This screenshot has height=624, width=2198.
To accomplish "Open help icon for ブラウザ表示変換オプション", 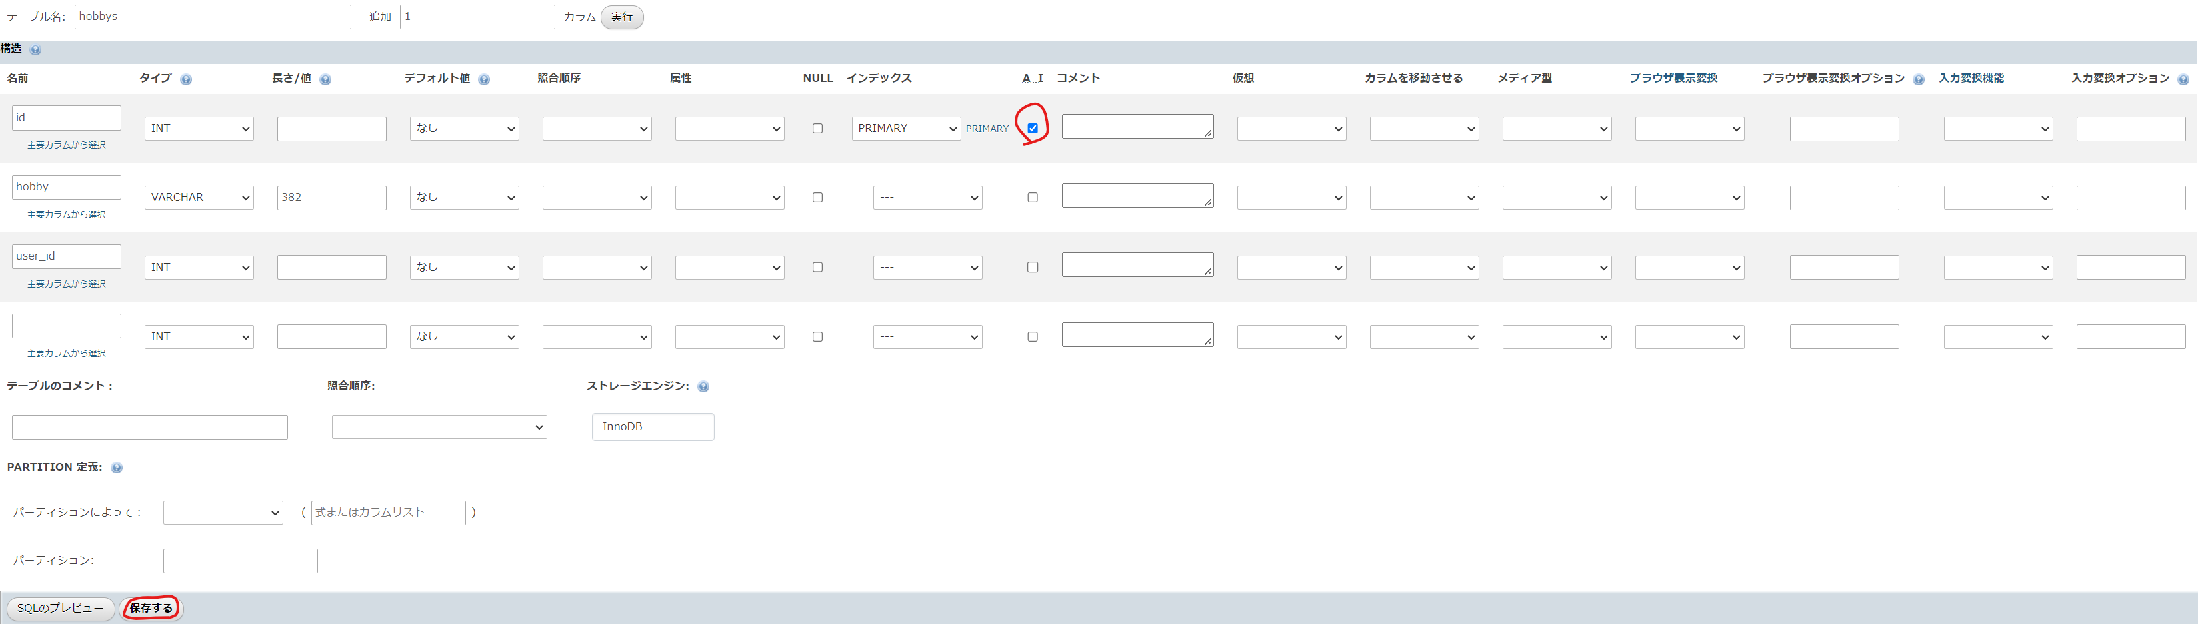I will [x=1918, y=79].
